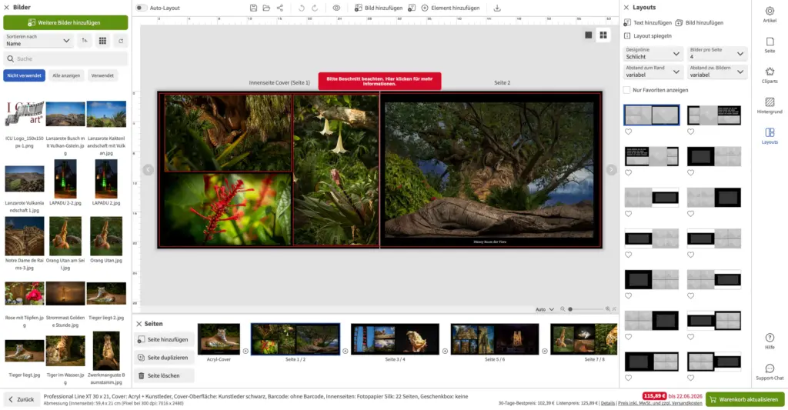Screen dimensions: 788x410
Task: Click the zoom slider handle below canvas
Action: [x=570, y=309]
